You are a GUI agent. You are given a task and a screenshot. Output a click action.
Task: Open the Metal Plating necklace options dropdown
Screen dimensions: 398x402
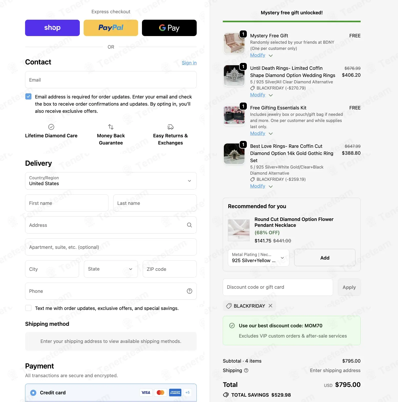point(258,258)
